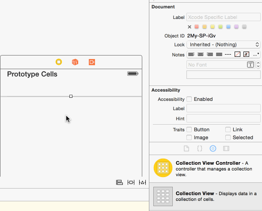262x211 pixels.
Task: Select the Object library tab
Action: pyautogui.click(x=213, y=148)
